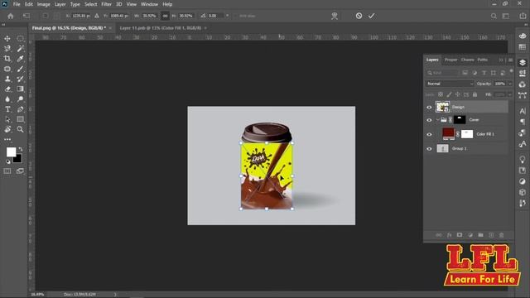
Task: Select the Move tool
Action: point(7,39)
